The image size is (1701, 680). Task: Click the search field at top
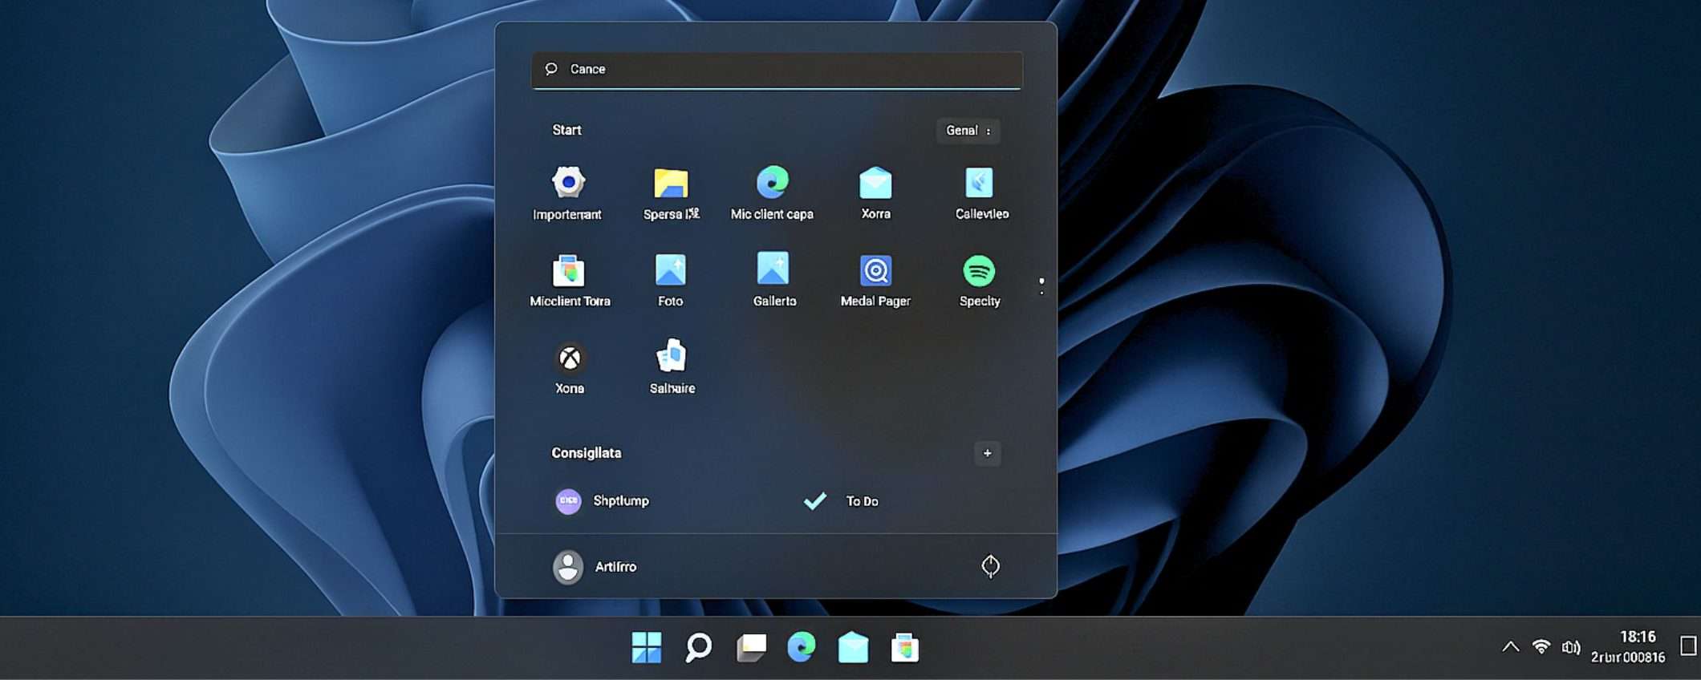(777, 70)
